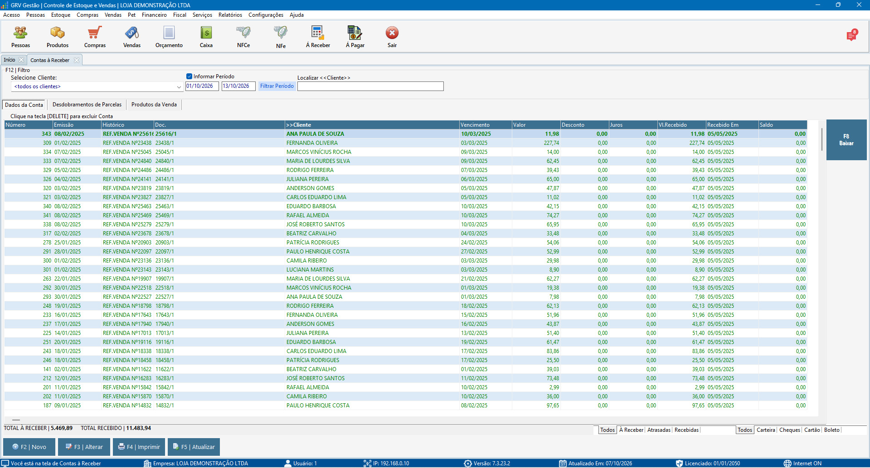Open the Compras shopping cart icon

tap(95, 37)
